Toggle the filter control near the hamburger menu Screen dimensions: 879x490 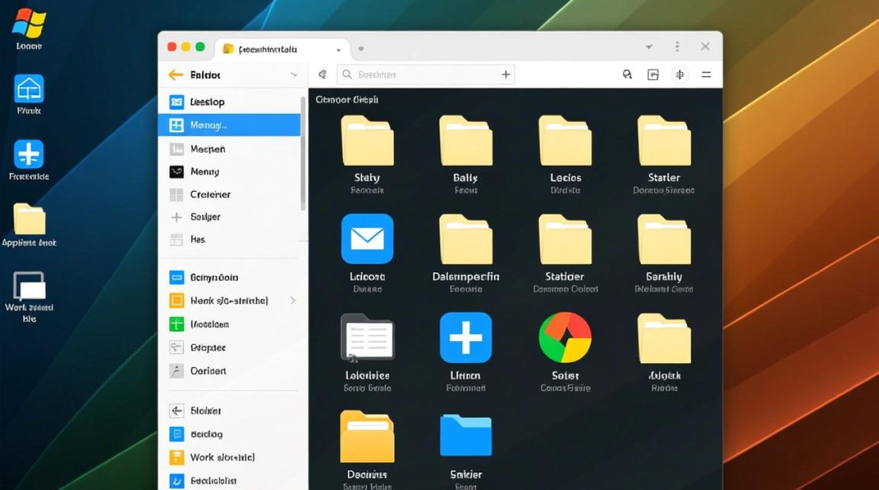(x=680, y=74)
